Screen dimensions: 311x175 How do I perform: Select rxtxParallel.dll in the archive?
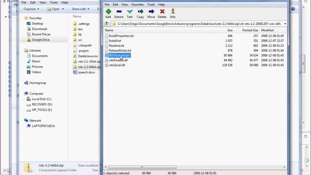click(x=118, y=60)
